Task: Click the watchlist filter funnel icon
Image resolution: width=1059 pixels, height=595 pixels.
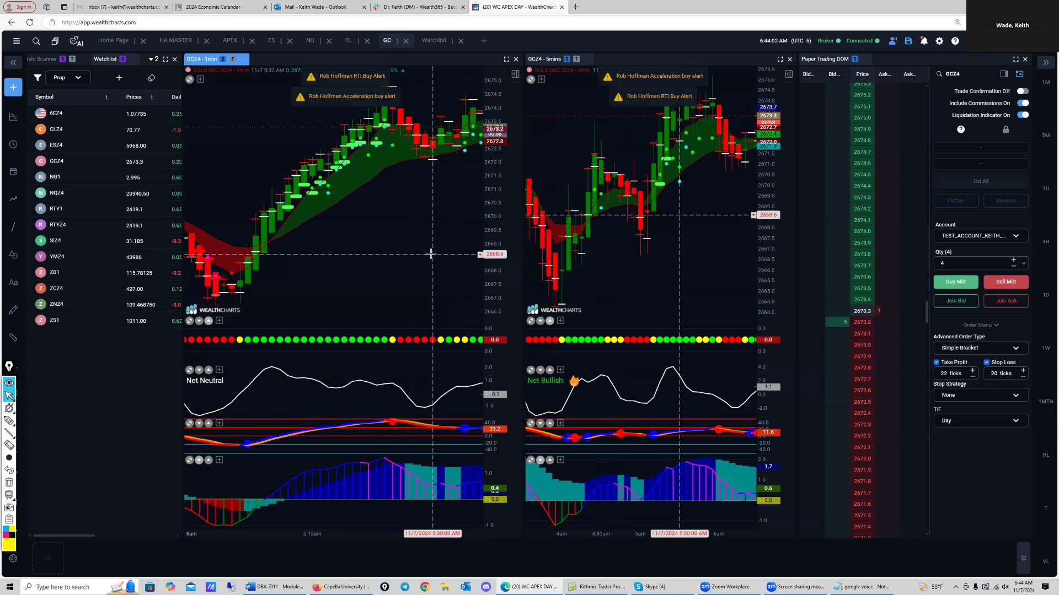Action: point(38,78)
